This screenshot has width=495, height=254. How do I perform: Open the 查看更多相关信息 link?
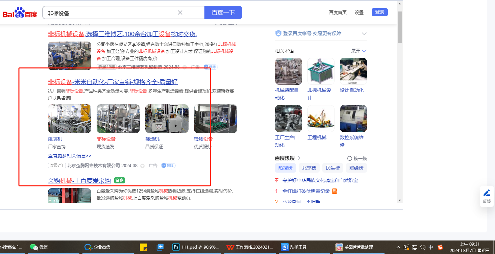tap(70, 156)
